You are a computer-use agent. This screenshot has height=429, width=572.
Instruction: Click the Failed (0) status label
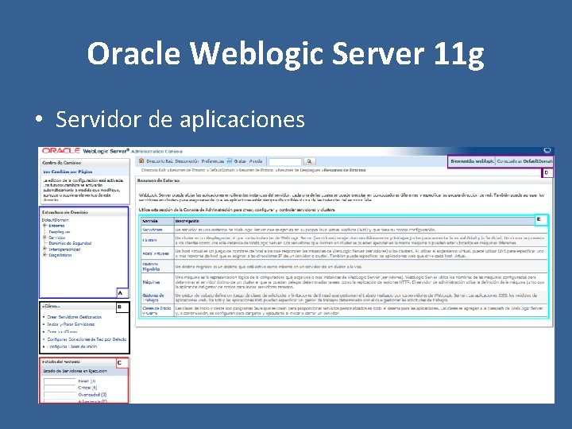pyautogui.click(x=87, y=381)
